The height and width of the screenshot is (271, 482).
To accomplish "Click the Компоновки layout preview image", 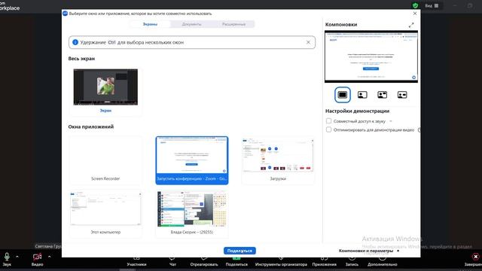I will (x=371, y=56).
